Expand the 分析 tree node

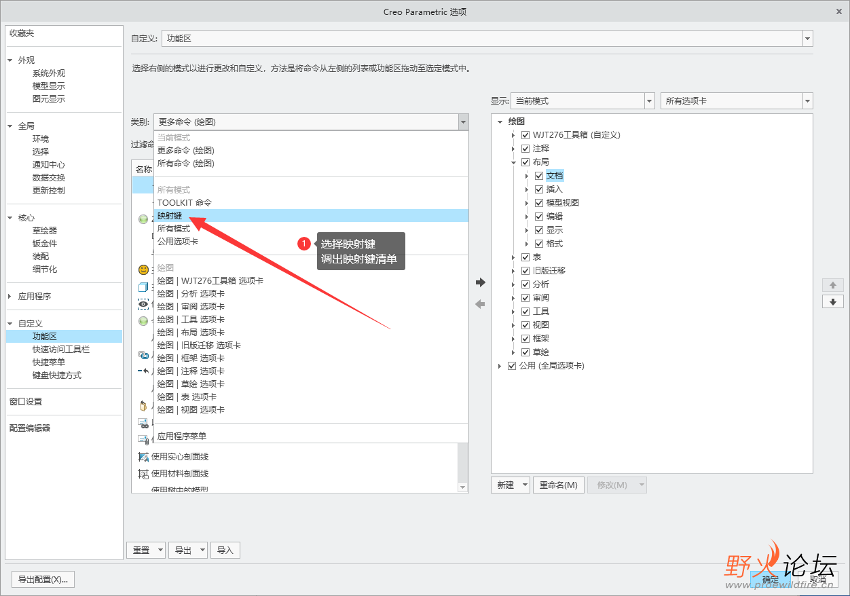(514, 284)
